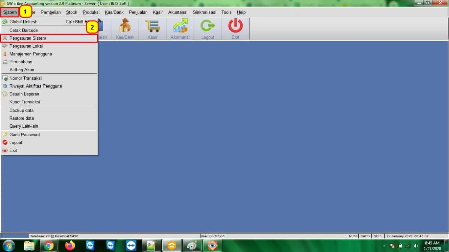Open the paint palette taskbar icon

[192, 245]
